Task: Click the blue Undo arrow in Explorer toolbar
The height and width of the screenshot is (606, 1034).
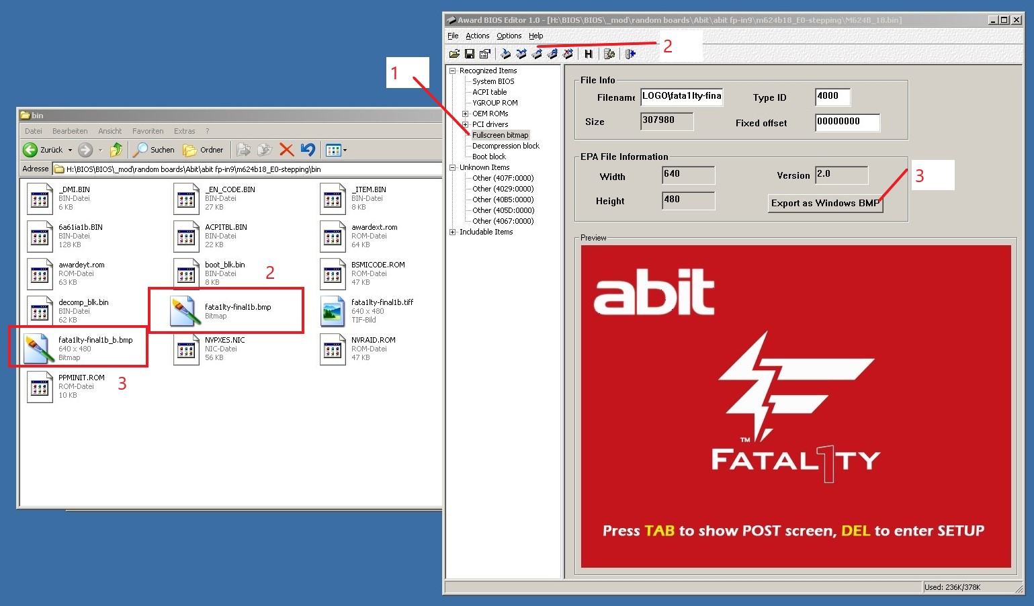Action: [x=308, y=150]
